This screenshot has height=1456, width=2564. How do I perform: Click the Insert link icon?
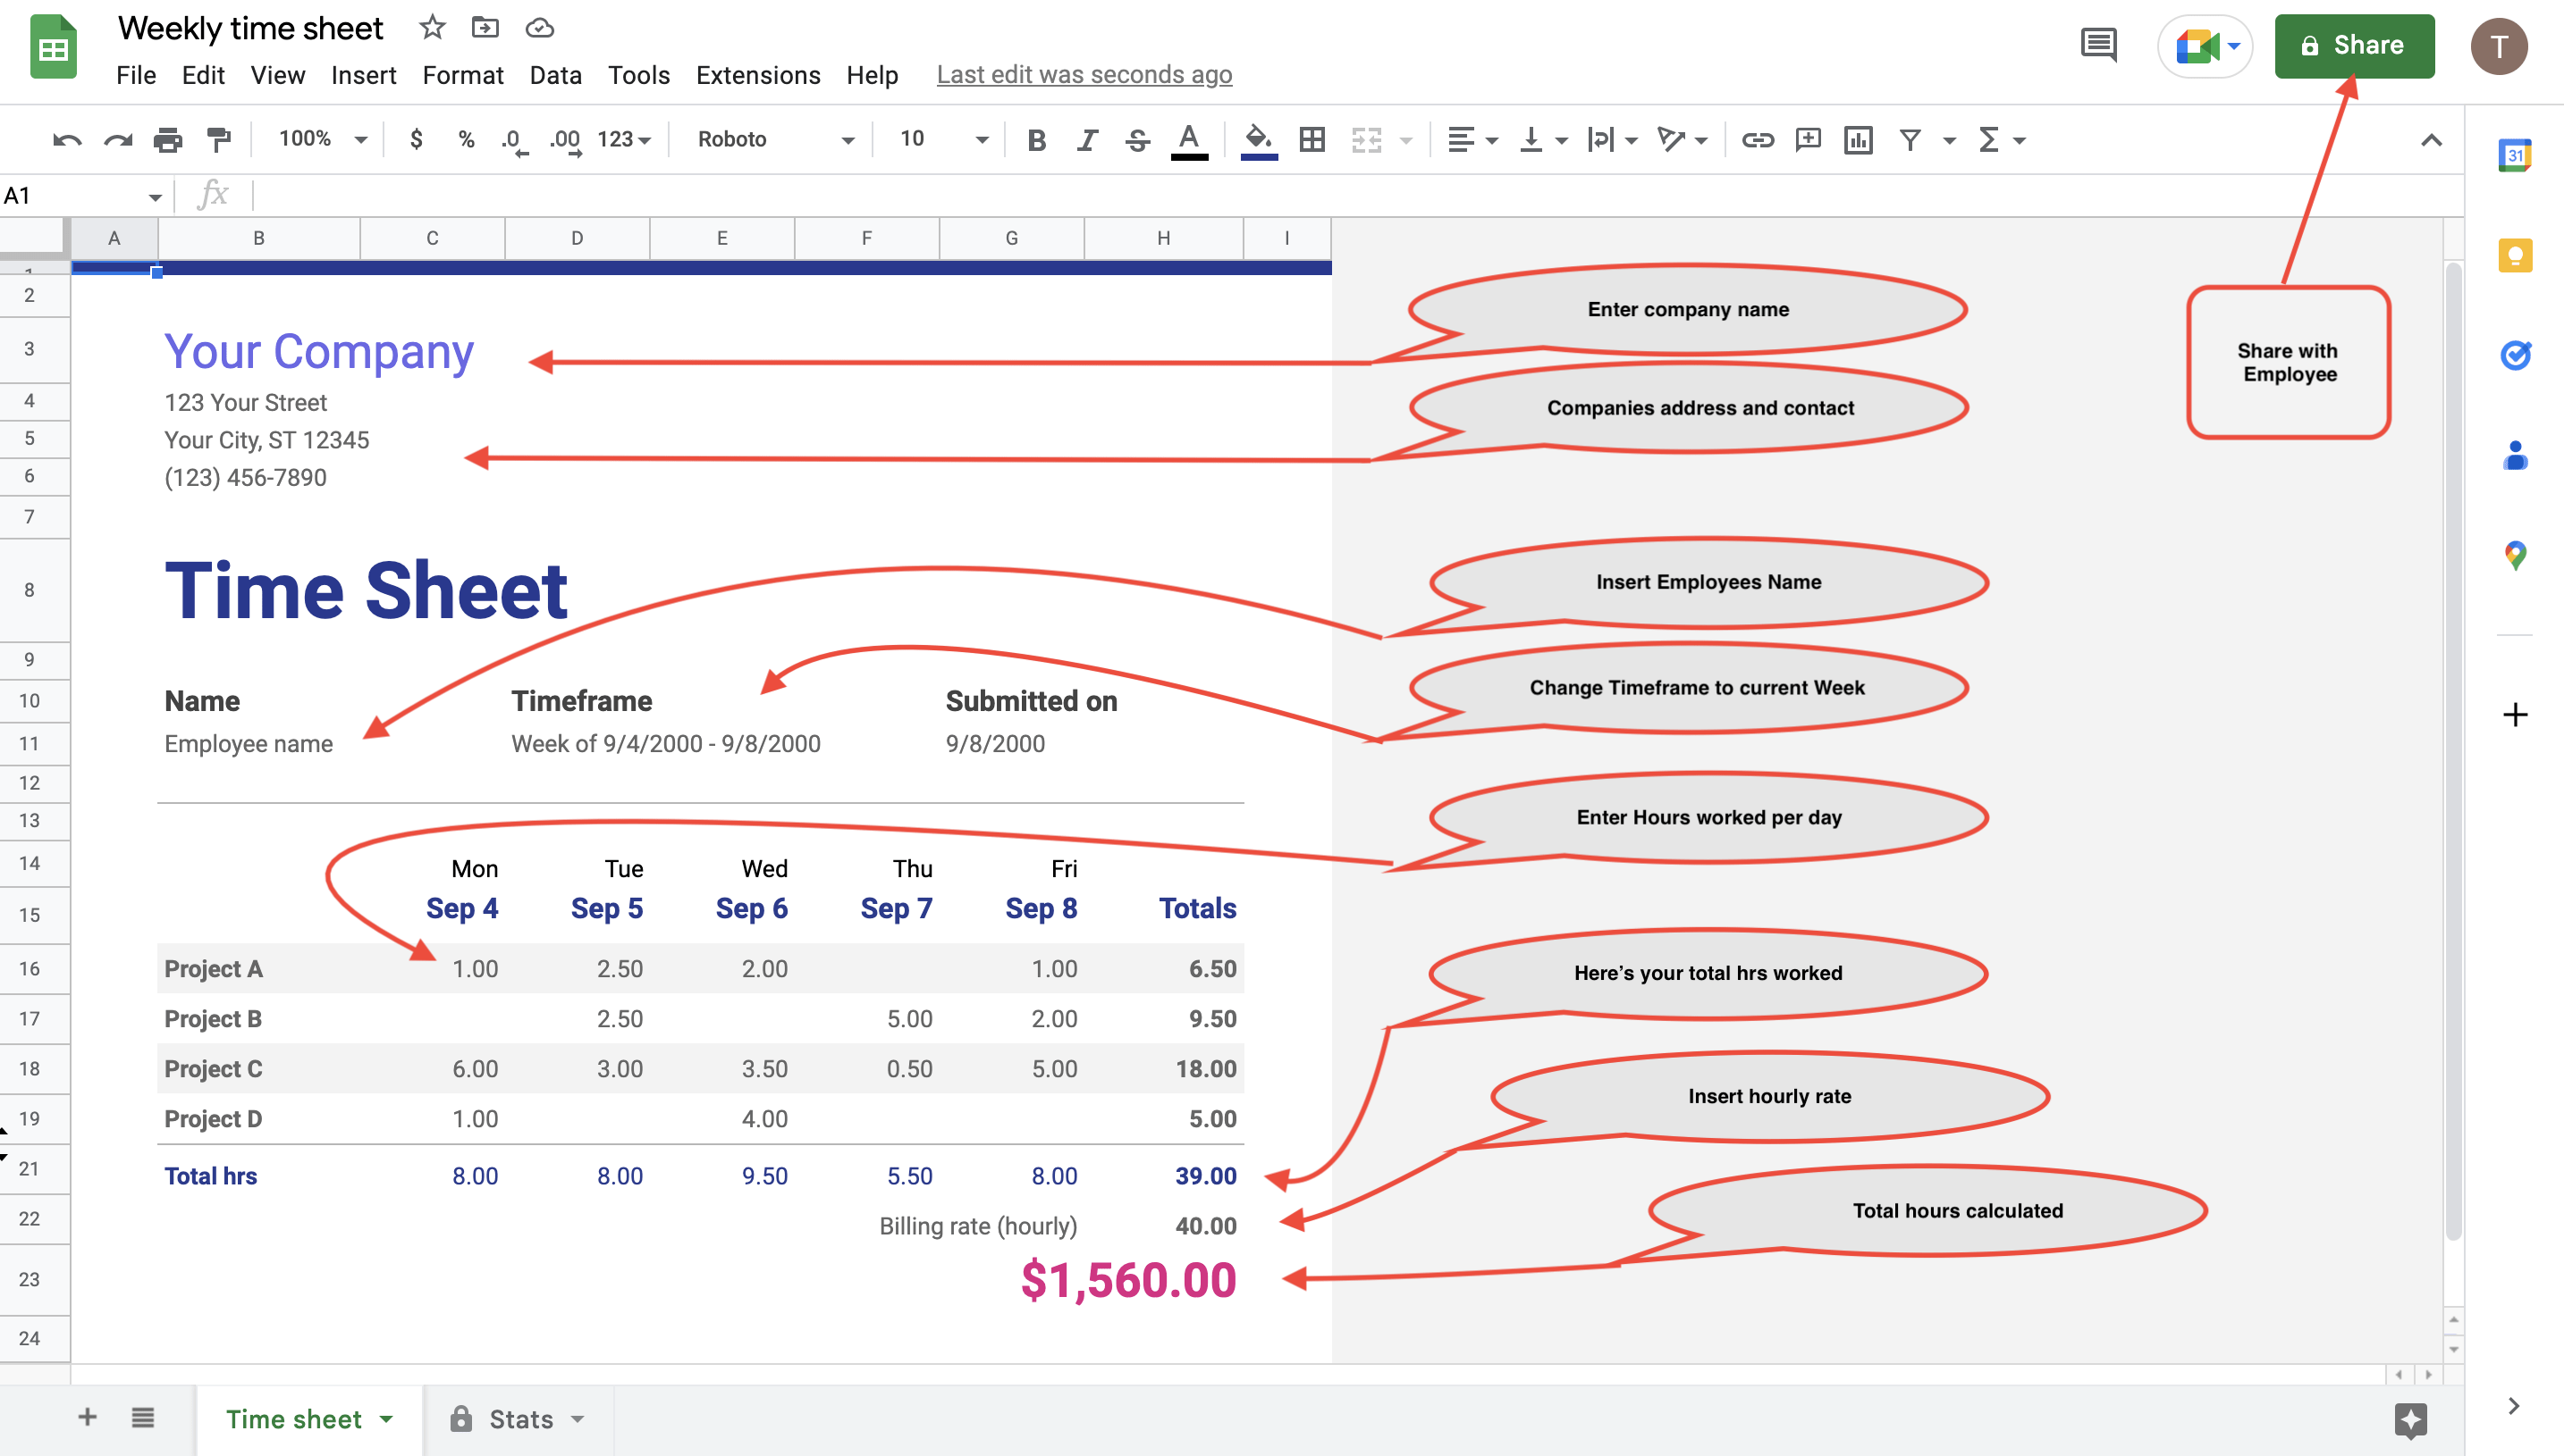1759,140
